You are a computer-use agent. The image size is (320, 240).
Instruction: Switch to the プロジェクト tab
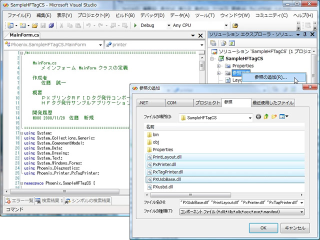pos(207,103)
